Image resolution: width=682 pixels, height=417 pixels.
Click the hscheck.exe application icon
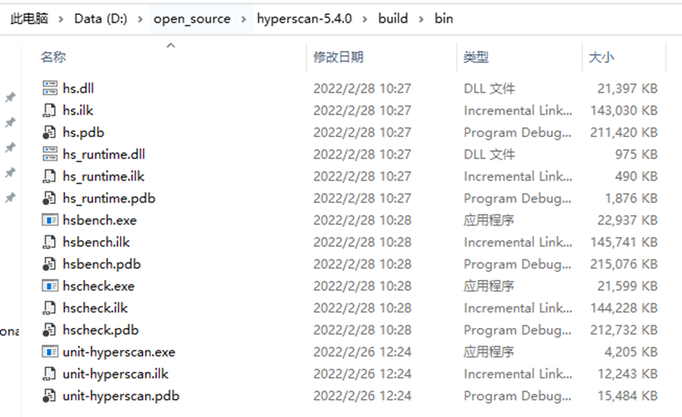pyautogui.click(x=50, y=286)
